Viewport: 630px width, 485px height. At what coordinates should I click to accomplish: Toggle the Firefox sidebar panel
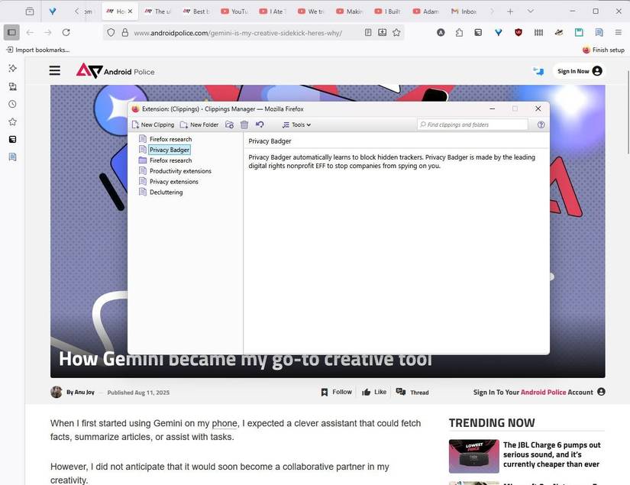coord(11,32)
